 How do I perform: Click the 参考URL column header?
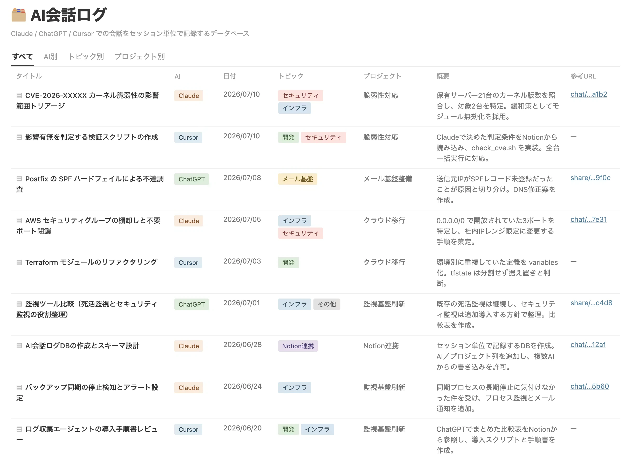click(583, 76)
